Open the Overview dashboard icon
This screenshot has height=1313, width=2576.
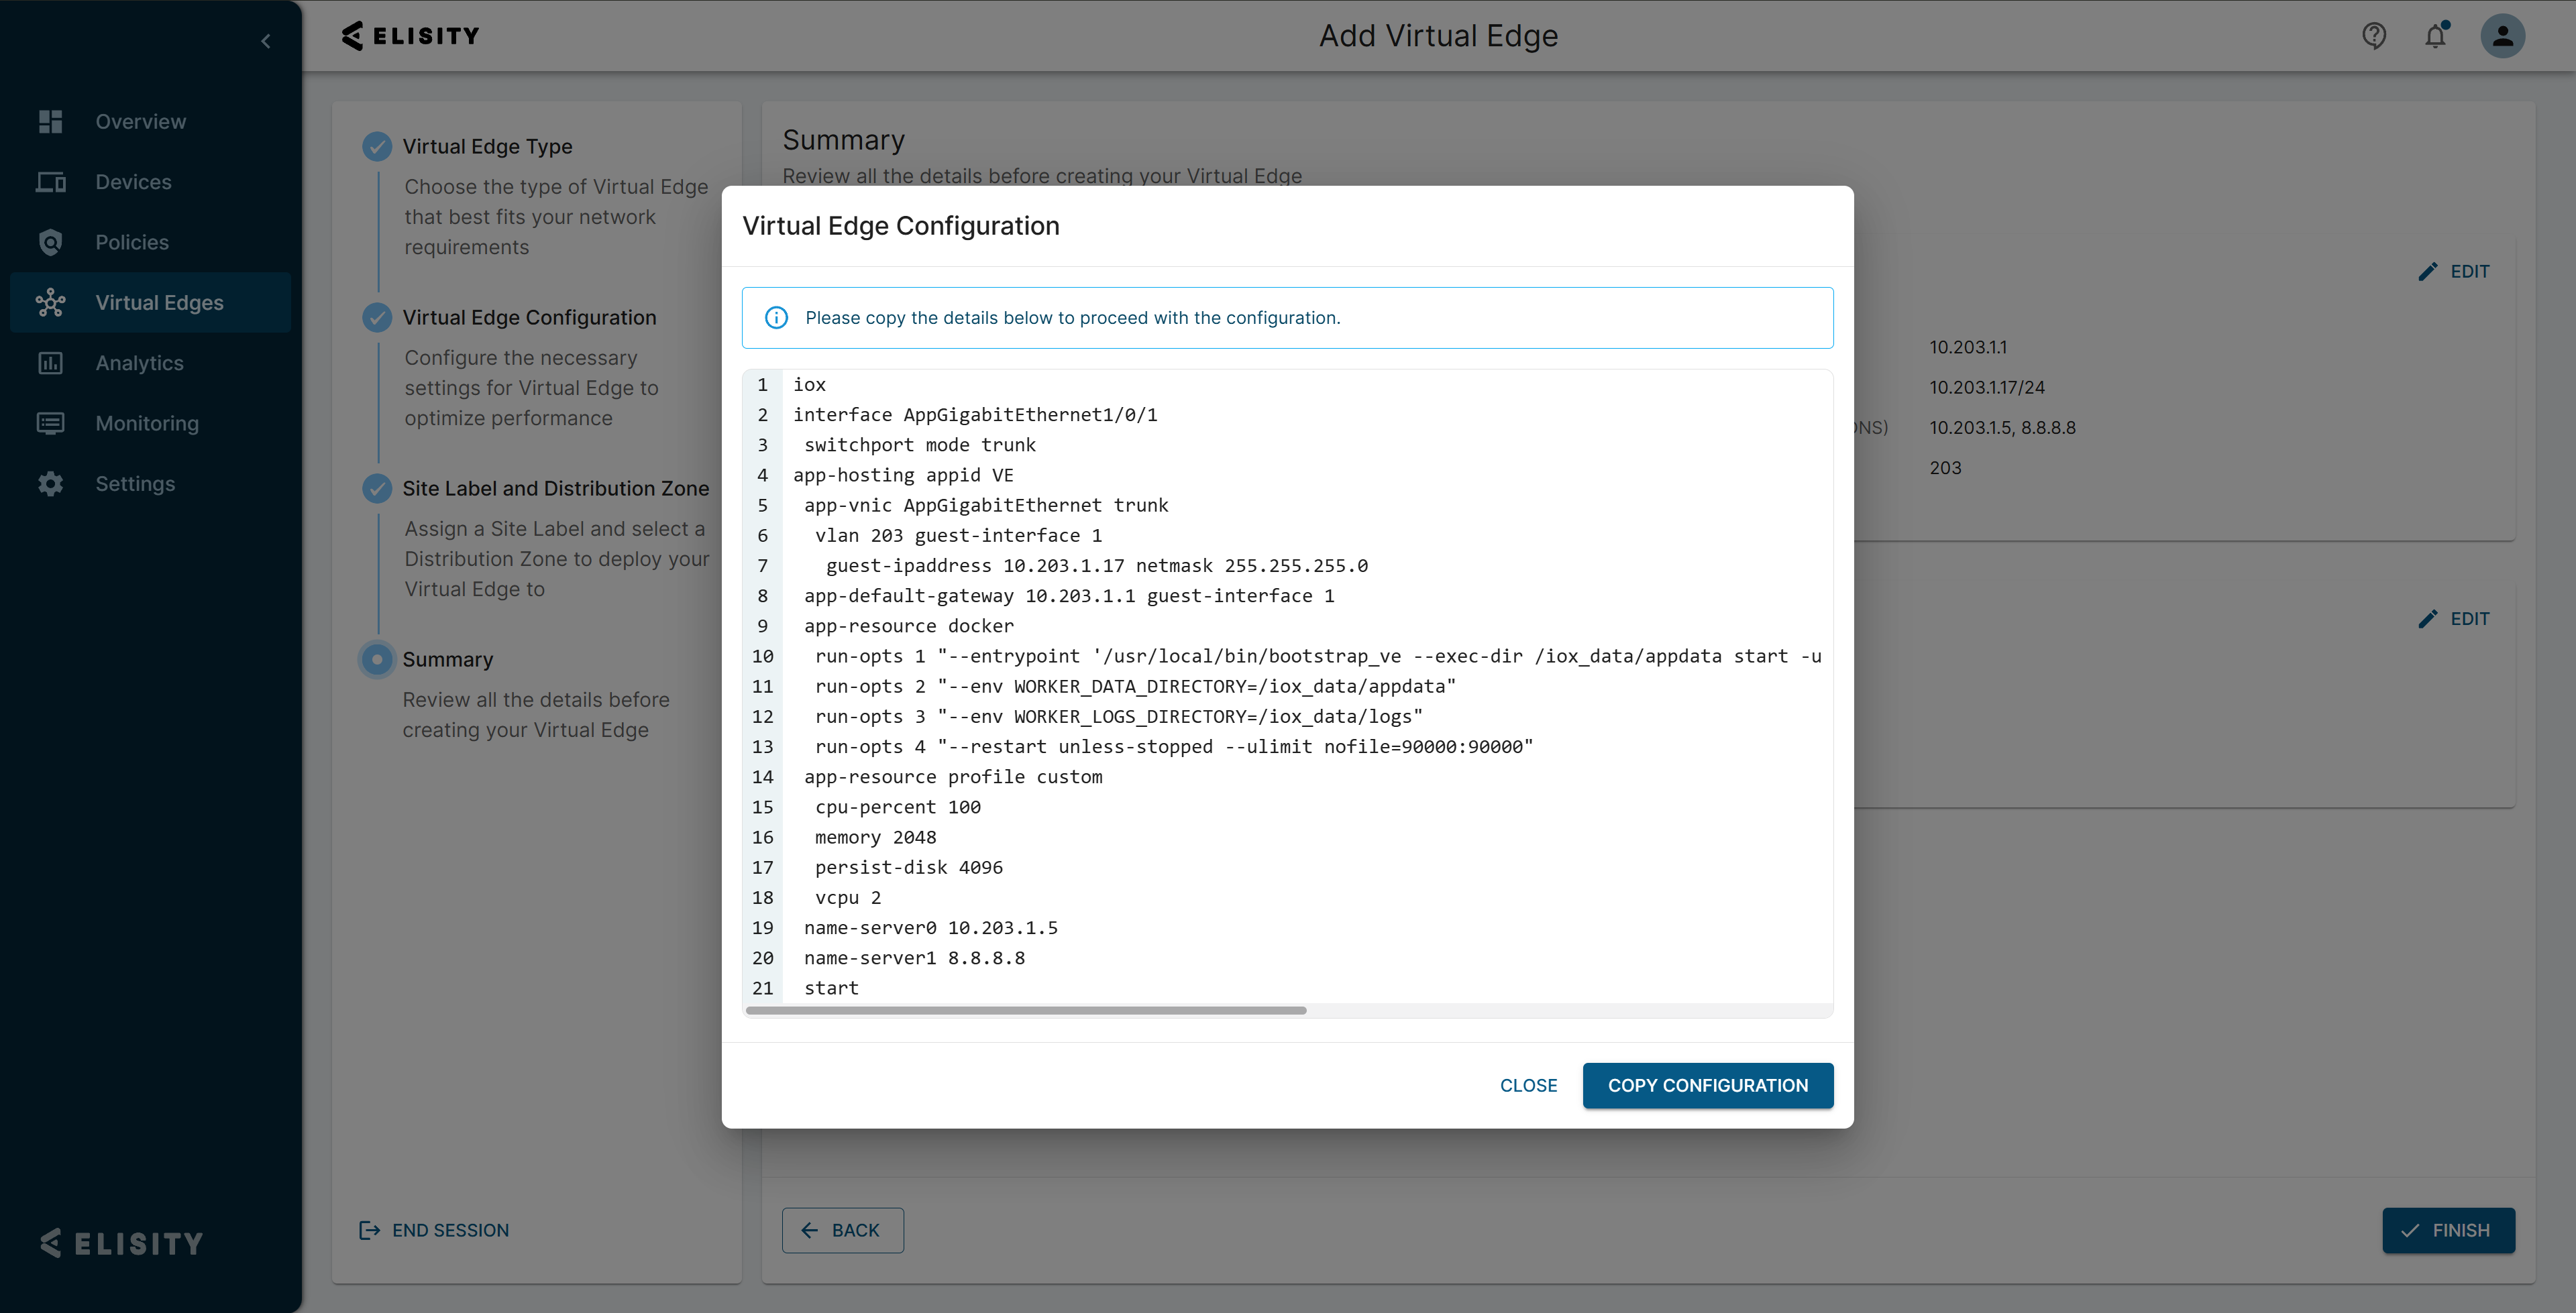[51, 121]
